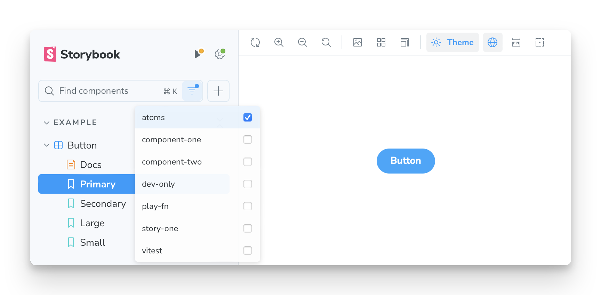Open the tag filter dropdown
601x295 pixels.
coord(192,91)
